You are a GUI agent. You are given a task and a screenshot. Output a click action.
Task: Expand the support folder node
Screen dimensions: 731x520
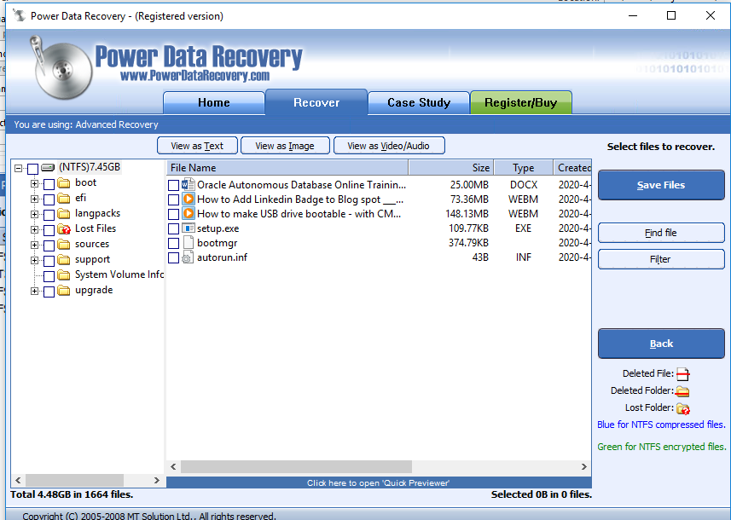click(x=34, y=261)
